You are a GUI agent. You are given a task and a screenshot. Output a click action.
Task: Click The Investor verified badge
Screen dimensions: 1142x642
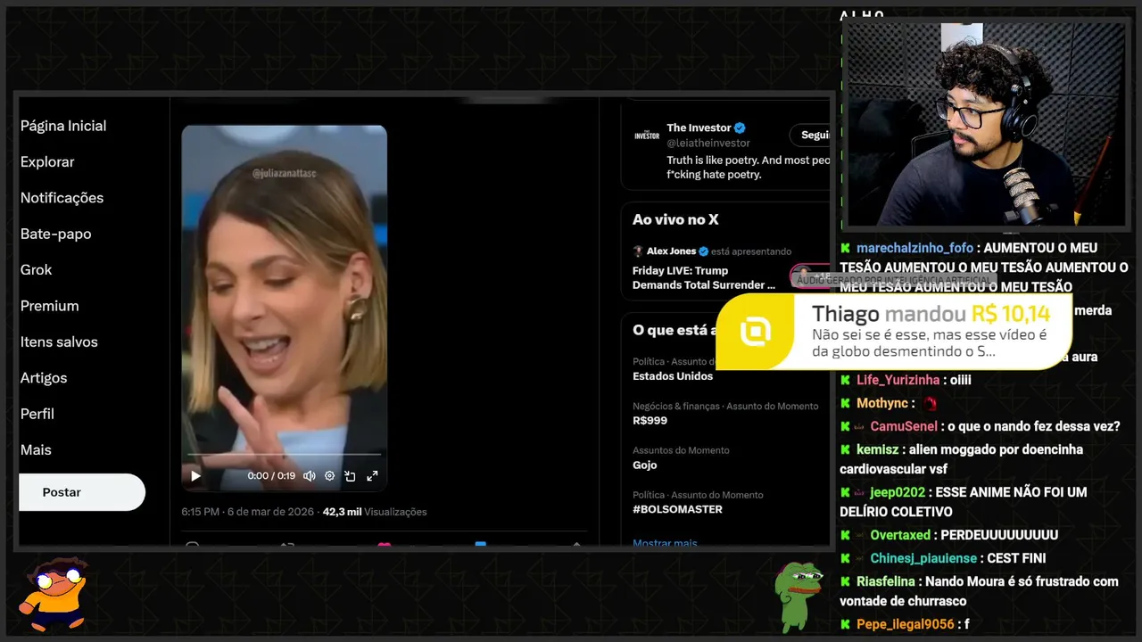coord(740,128)
